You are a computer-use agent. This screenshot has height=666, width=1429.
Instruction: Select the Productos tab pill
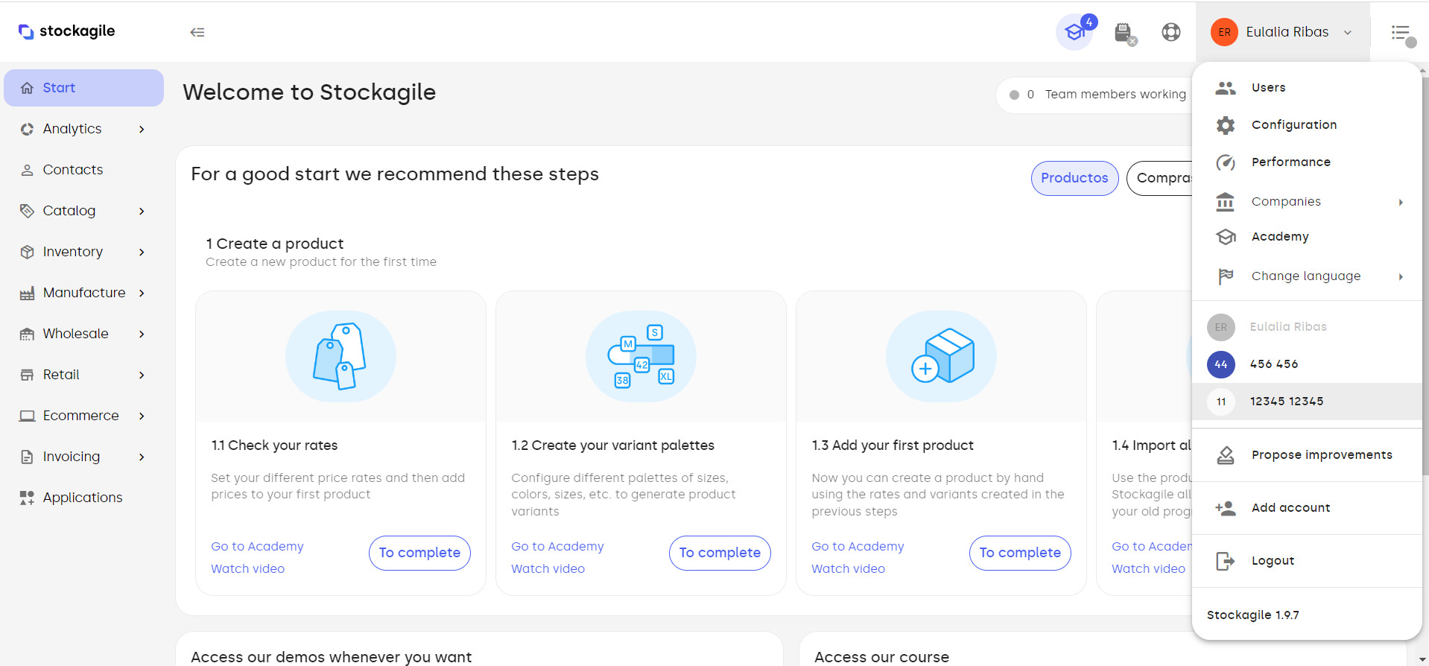tap(1074, 178)
